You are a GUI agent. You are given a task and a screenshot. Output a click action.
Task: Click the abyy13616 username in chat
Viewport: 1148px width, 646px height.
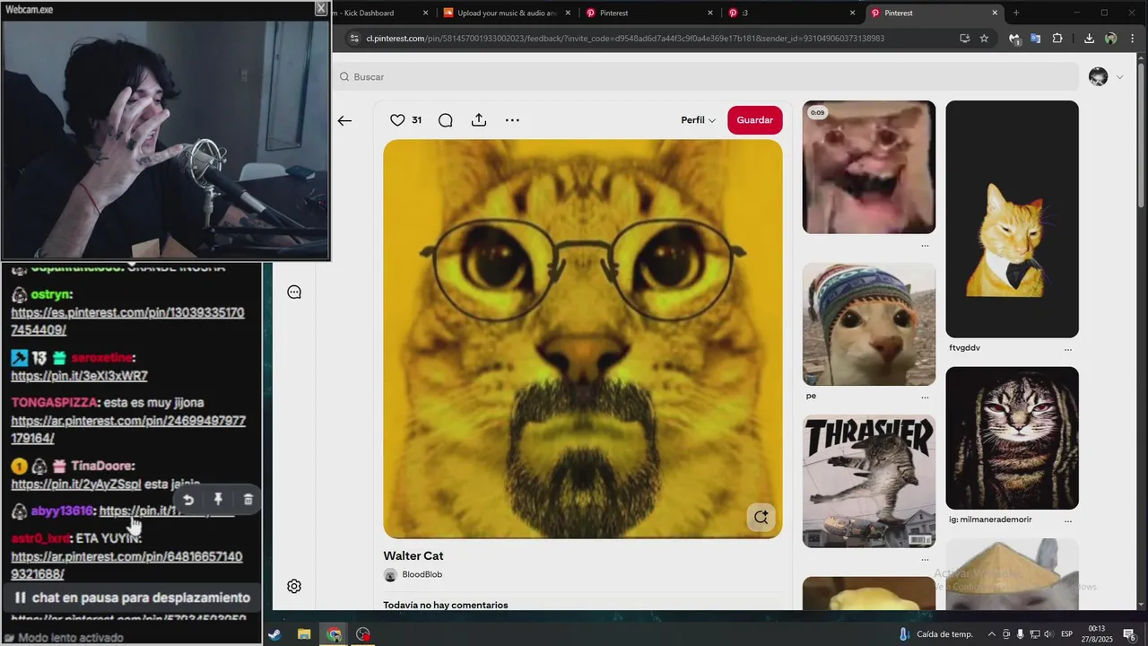(62, 511)
